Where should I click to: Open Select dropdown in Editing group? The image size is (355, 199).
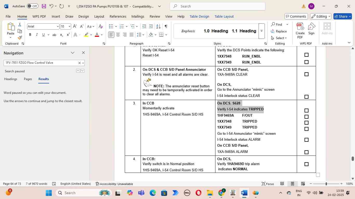(x=279, y=38)
